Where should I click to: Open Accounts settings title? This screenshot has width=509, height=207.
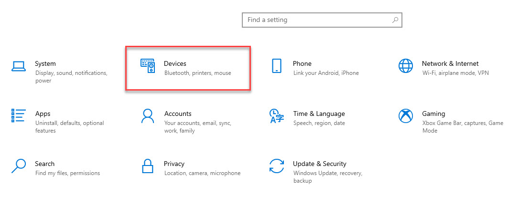178,114
